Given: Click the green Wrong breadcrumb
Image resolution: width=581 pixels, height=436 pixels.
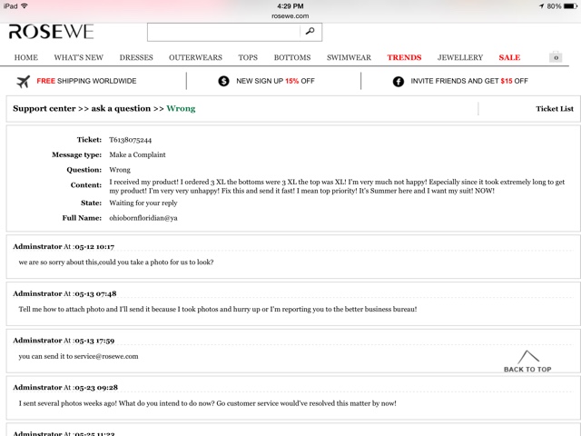Looking at the screenshot, I should click(x=181, y=109).
